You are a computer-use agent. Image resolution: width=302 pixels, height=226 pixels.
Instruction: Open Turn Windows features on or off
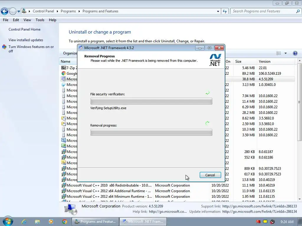tap(31, 49)
